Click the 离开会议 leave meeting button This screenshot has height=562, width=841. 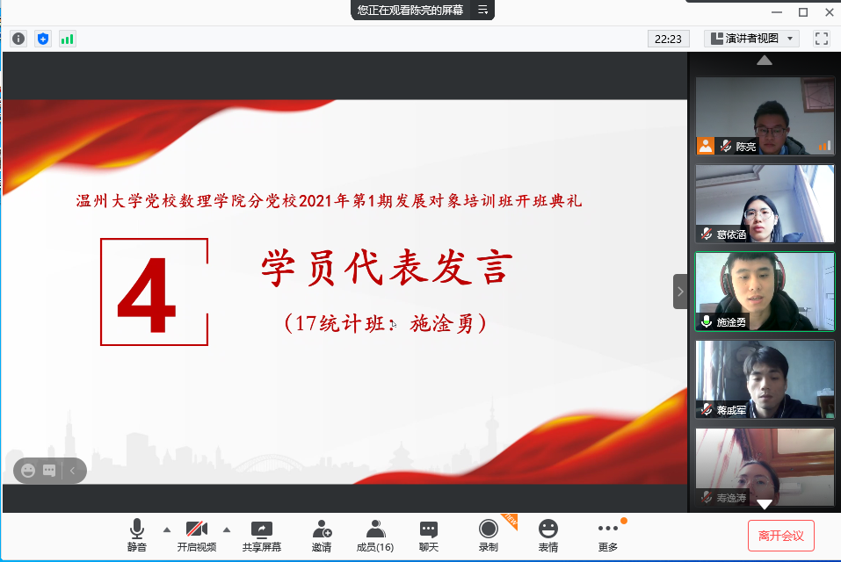(x=780, y=535)
